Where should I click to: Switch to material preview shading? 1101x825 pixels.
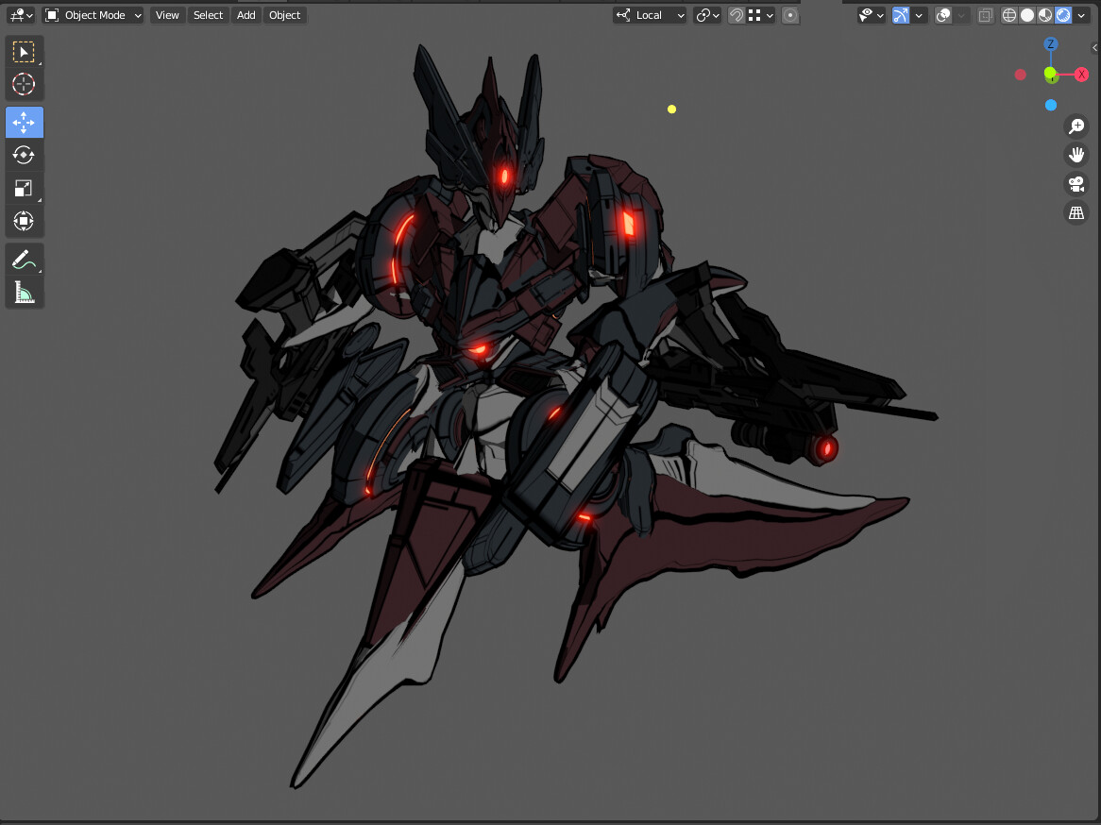coord(1045,15)
